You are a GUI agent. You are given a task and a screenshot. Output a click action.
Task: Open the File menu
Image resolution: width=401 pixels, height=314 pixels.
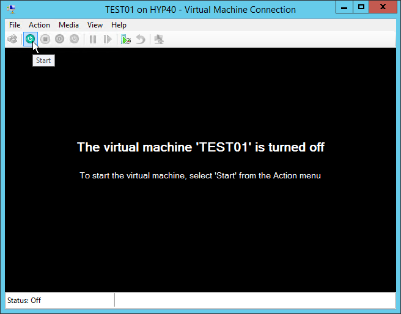15,25
